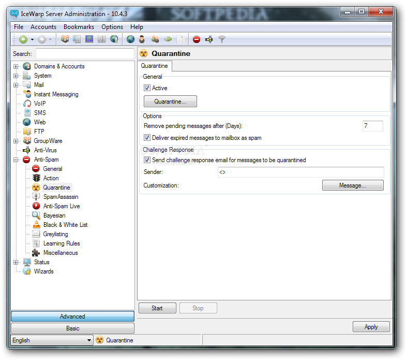Click the Quarantine... button
Image resolution: width=407 pixels, height=360 pixels.
pos(170,102)
